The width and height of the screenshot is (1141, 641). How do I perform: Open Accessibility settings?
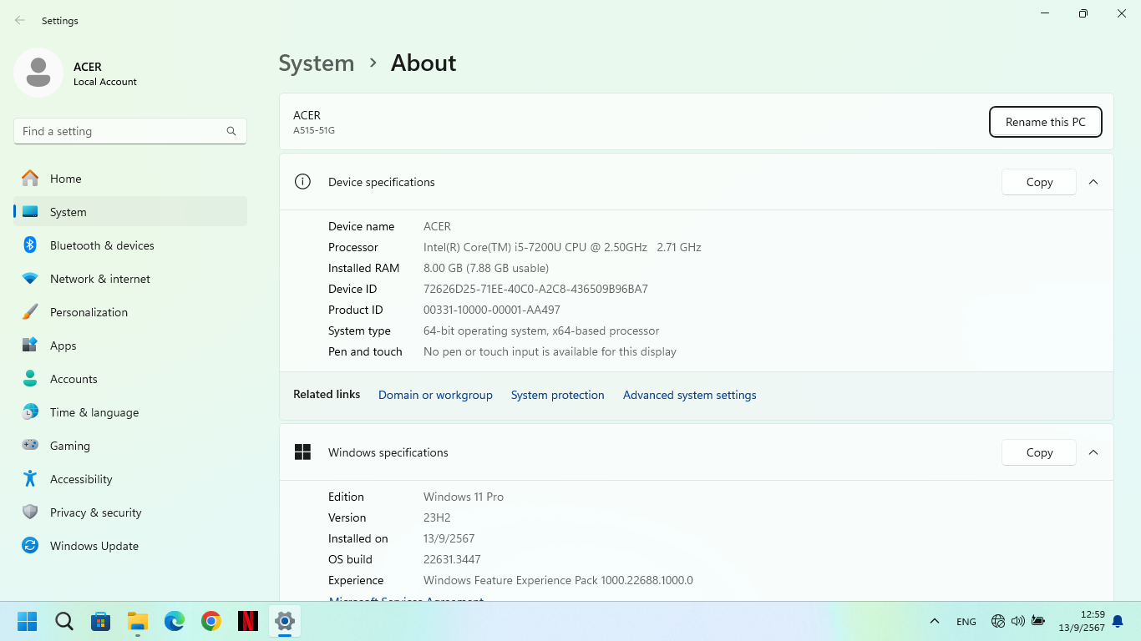click(x=130, y=479)
